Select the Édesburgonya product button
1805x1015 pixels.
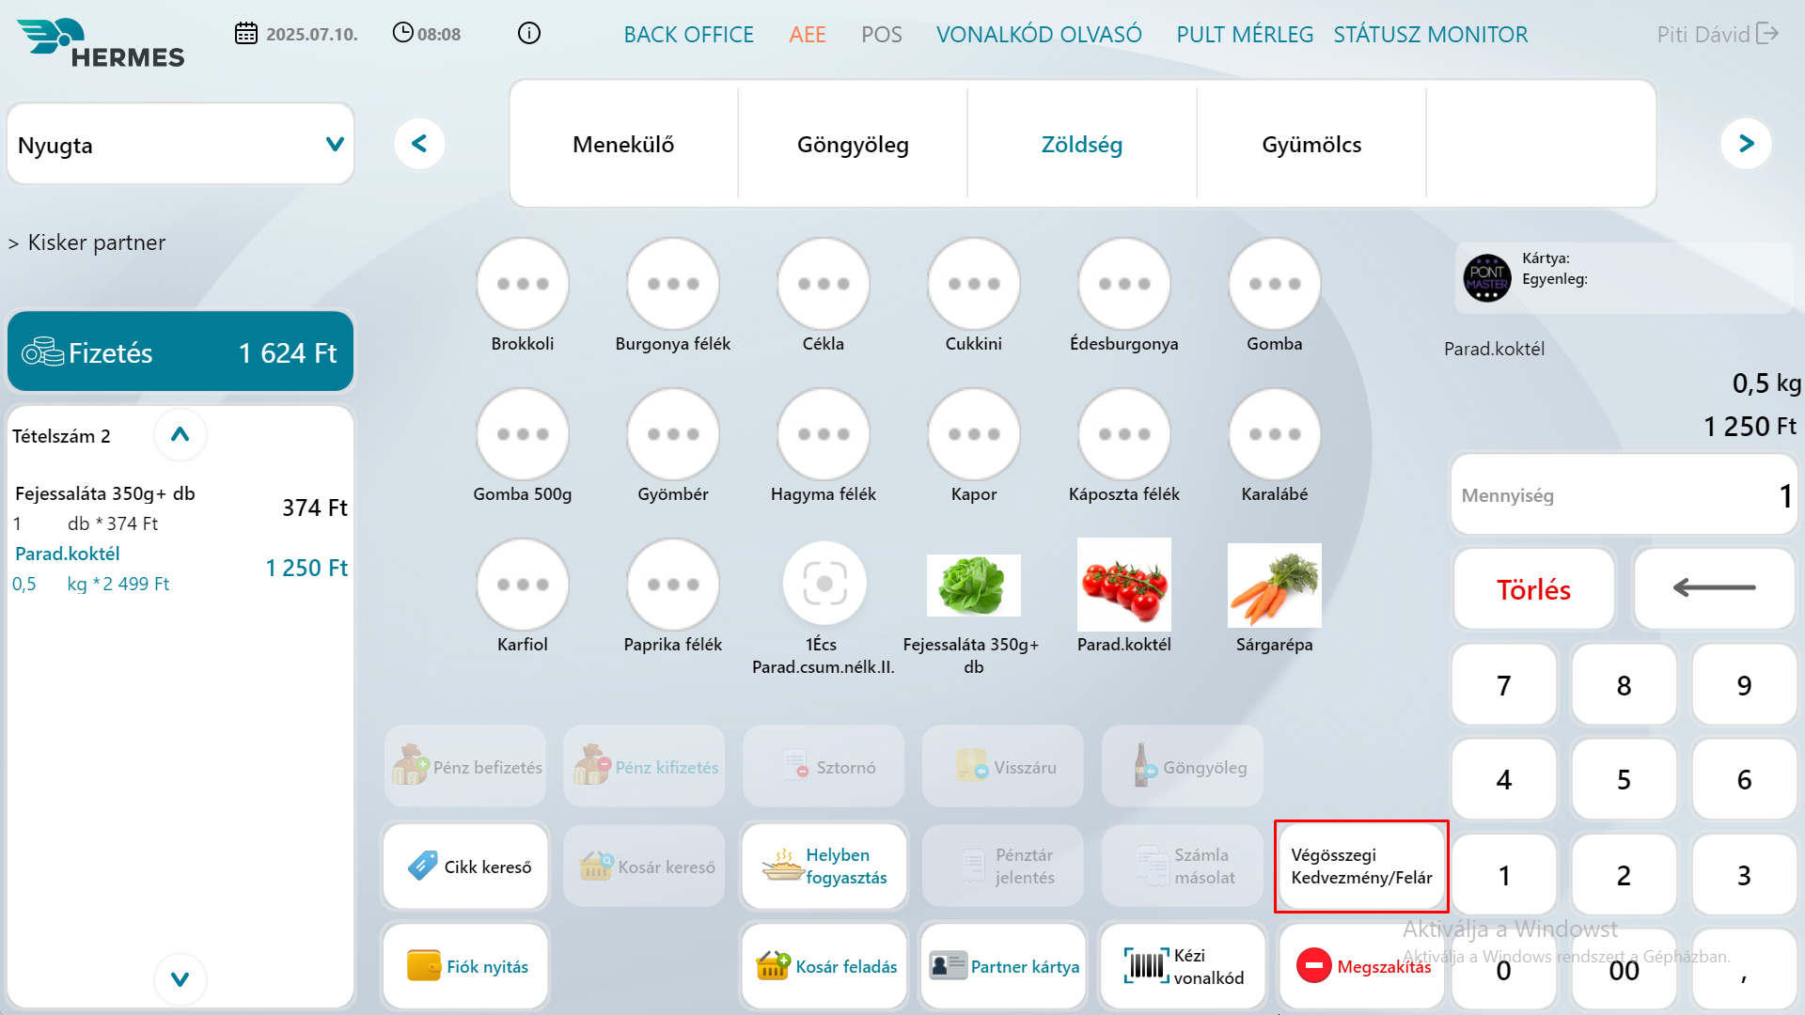tap(1124, 284)
